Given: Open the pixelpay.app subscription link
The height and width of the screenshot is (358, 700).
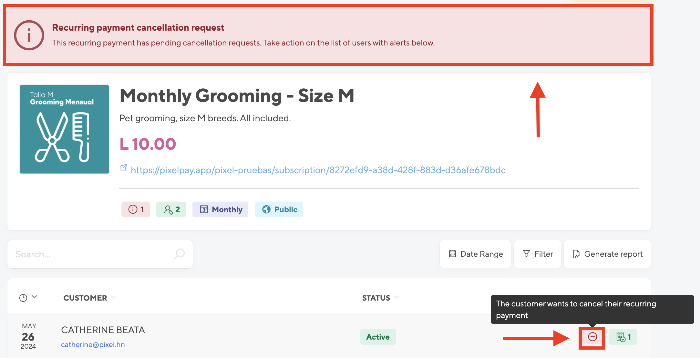Looking at the screenshot, I should coord(318,170).
